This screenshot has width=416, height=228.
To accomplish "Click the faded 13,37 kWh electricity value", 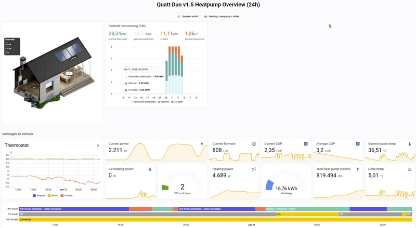I will [142, 34].
